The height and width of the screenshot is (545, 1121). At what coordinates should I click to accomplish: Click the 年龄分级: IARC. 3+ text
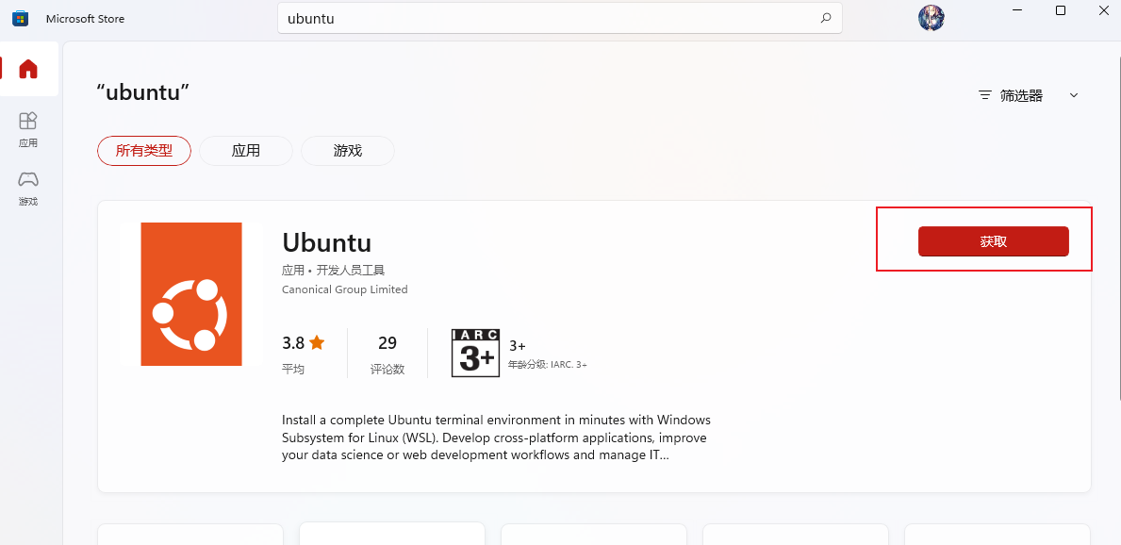click(x=548, y=364)
